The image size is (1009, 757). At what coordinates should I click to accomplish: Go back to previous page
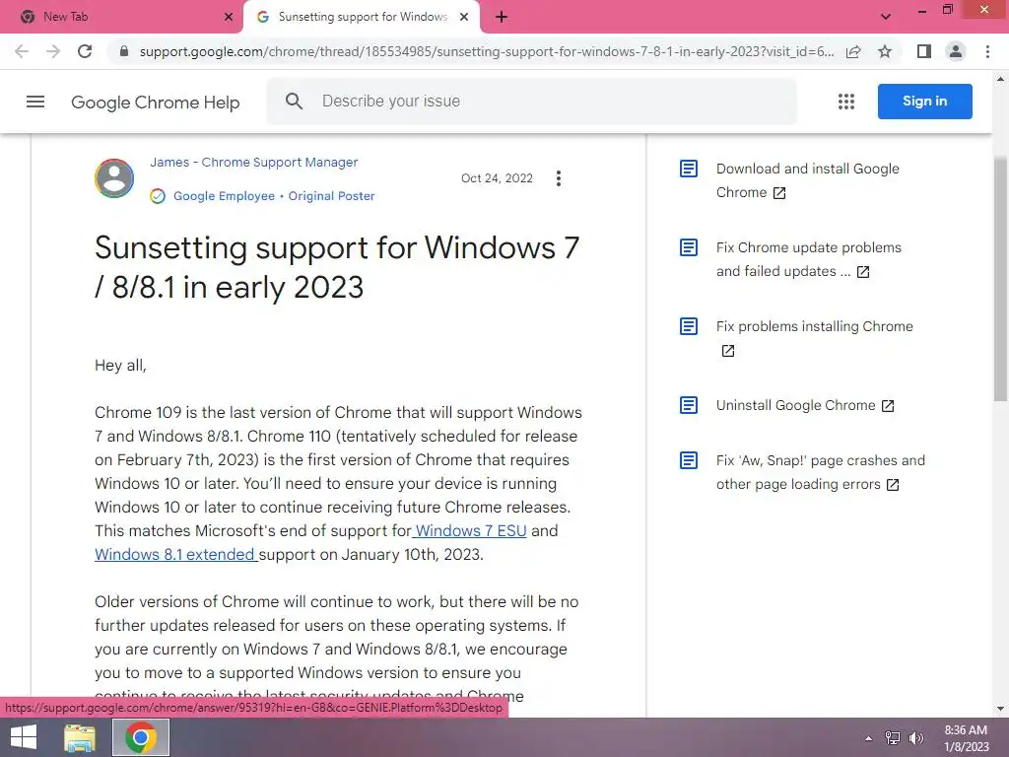click(22, 51)
